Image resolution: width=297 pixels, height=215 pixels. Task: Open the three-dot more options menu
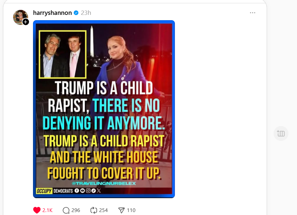click(x=252, y=13)
